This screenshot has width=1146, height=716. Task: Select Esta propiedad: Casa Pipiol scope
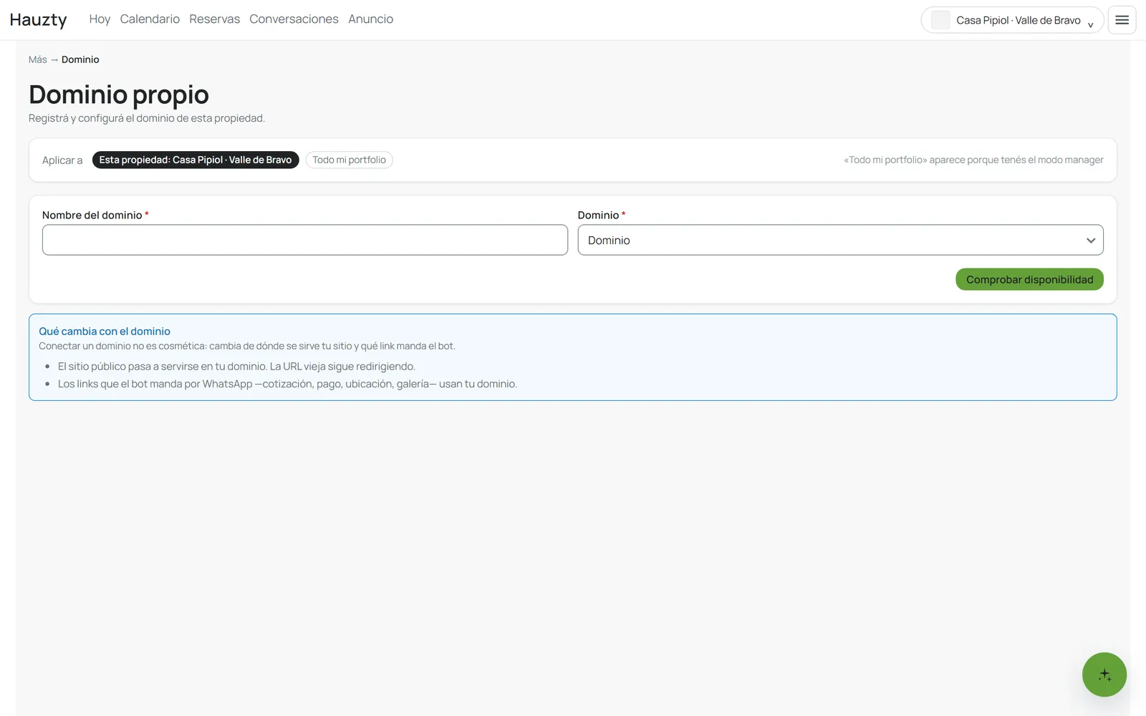coord(196,160)
